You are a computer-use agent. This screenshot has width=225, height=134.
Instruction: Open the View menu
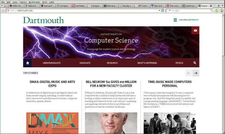(15, 2)
